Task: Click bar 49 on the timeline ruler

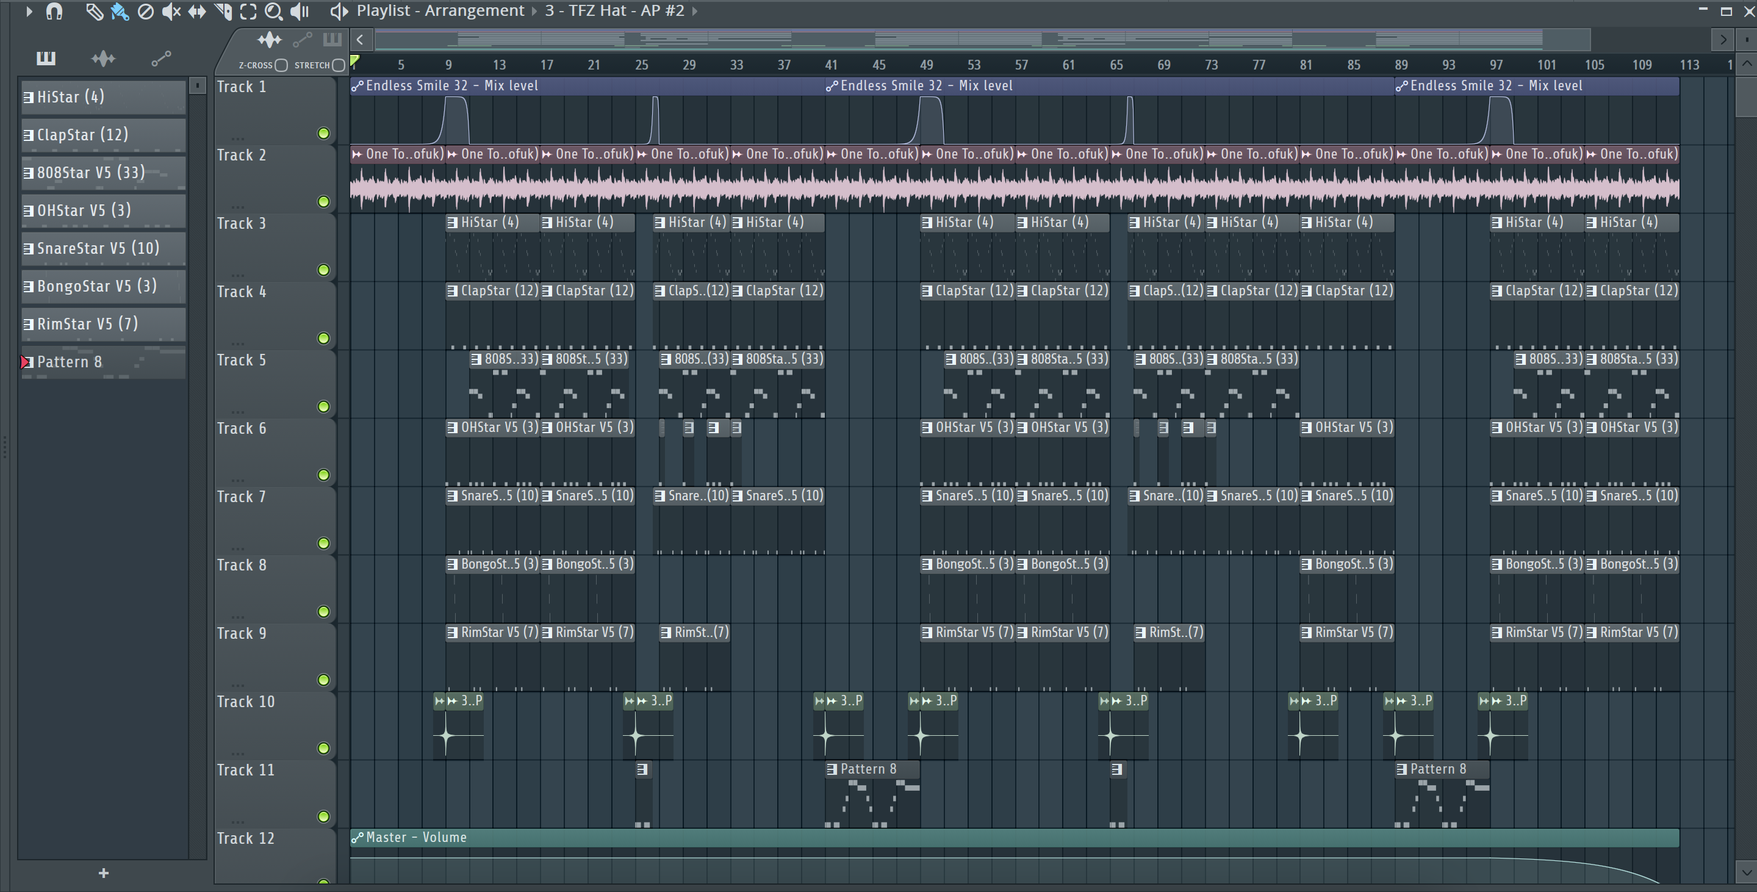Action: click(926, 65)
